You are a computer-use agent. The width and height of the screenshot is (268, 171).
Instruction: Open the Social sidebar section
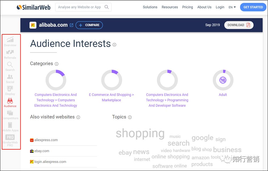click(x=10, y=77)
